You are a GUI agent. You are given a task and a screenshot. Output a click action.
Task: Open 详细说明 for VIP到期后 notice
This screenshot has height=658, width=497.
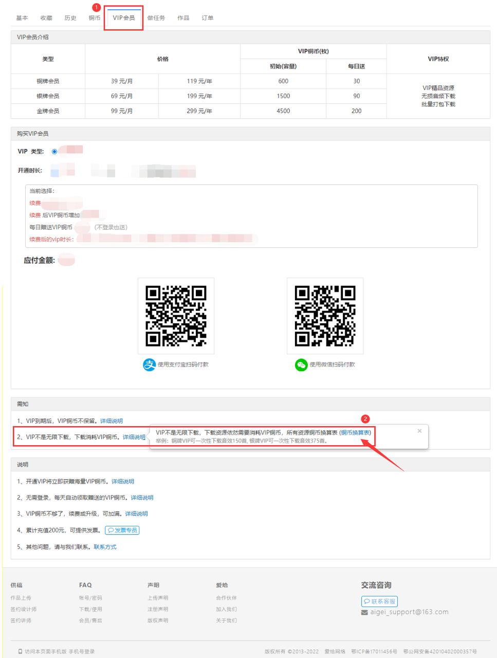pyautogui.click(x=112, y=421)
